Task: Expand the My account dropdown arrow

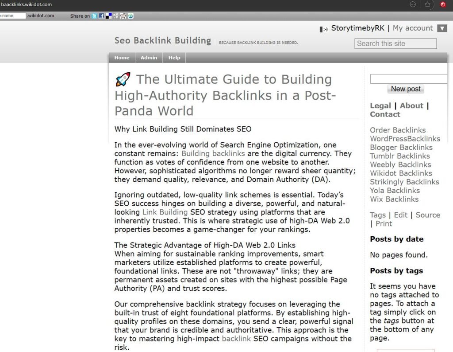Action: tap(442, 28)
